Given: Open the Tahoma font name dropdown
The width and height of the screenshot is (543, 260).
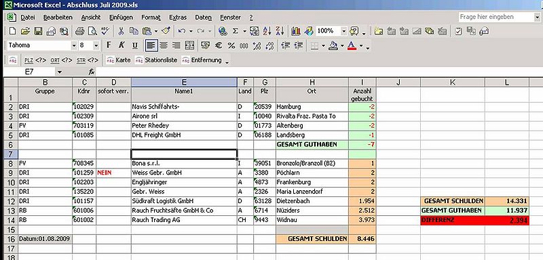Looking at the screenshot, I should pyautogui.click(x=74, y=45).
